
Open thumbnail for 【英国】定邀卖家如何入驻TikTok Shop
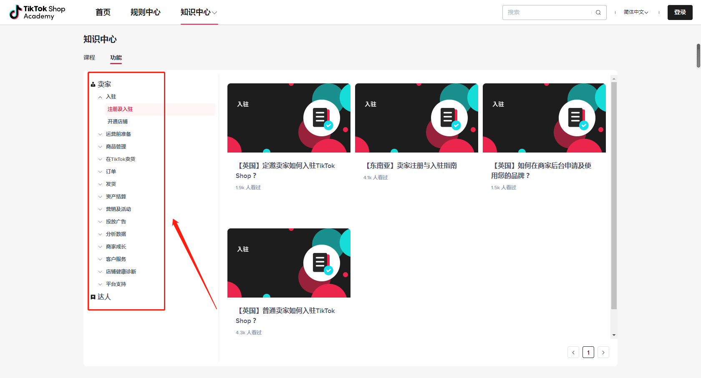click(x=289, y=118)
